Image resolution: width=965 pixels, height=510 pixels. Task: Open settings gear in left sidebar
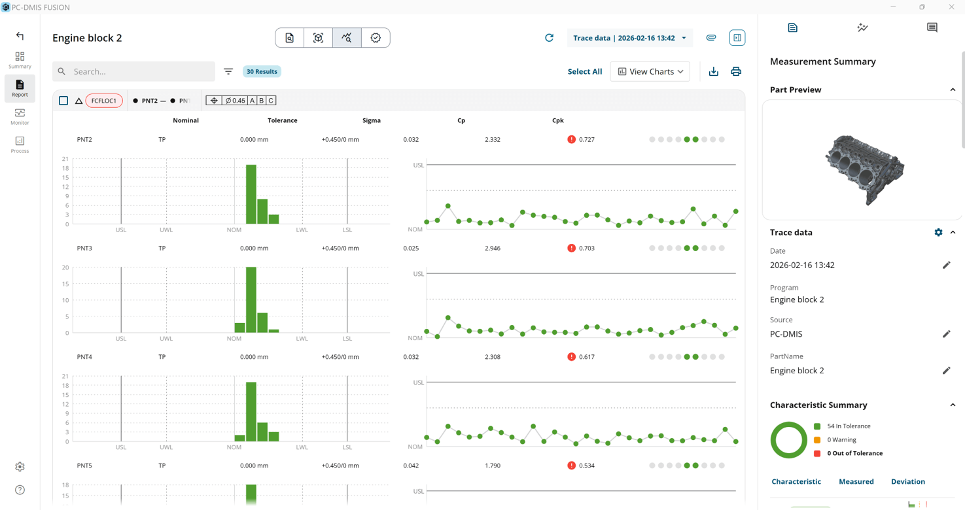pos(20,467)
